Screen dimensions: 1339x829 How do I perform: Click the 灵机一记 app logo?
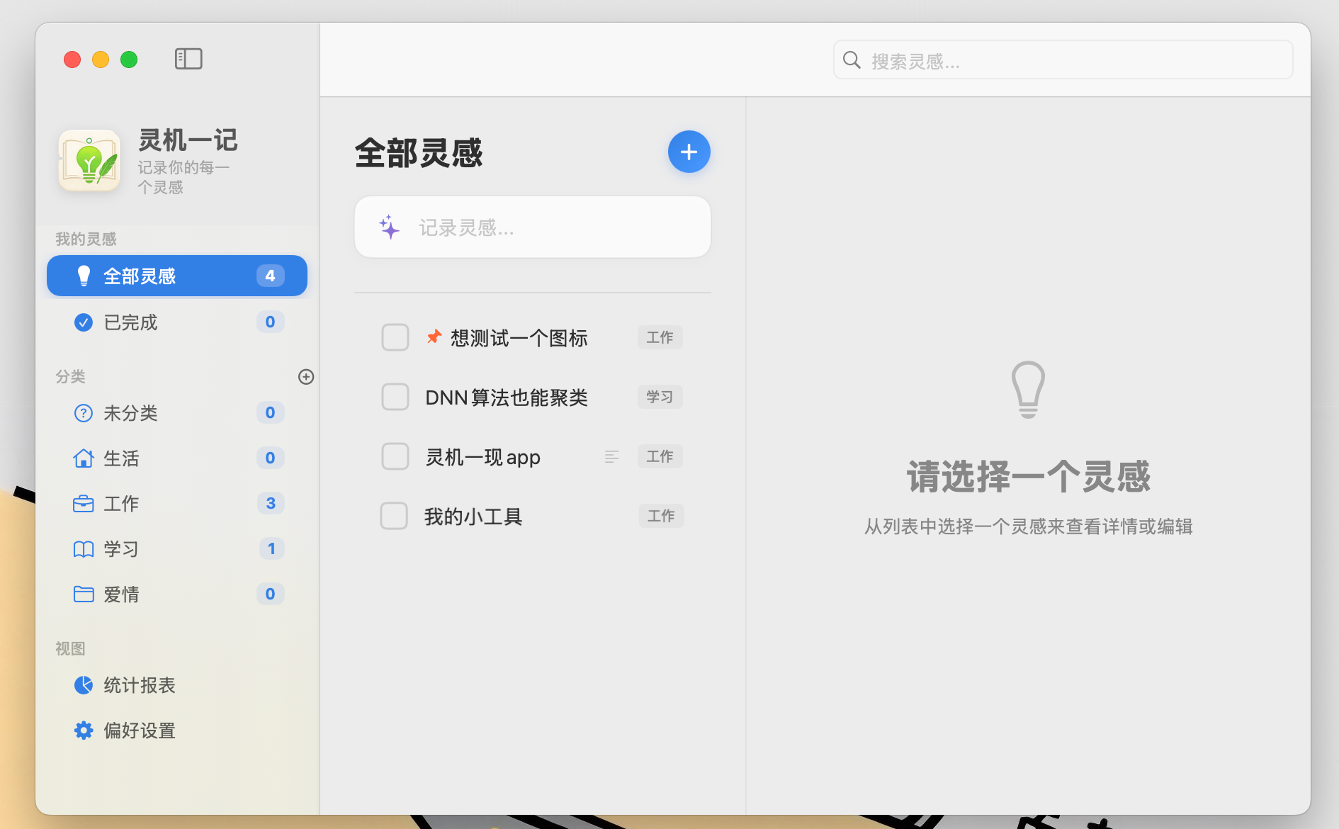tap(89, 161)
